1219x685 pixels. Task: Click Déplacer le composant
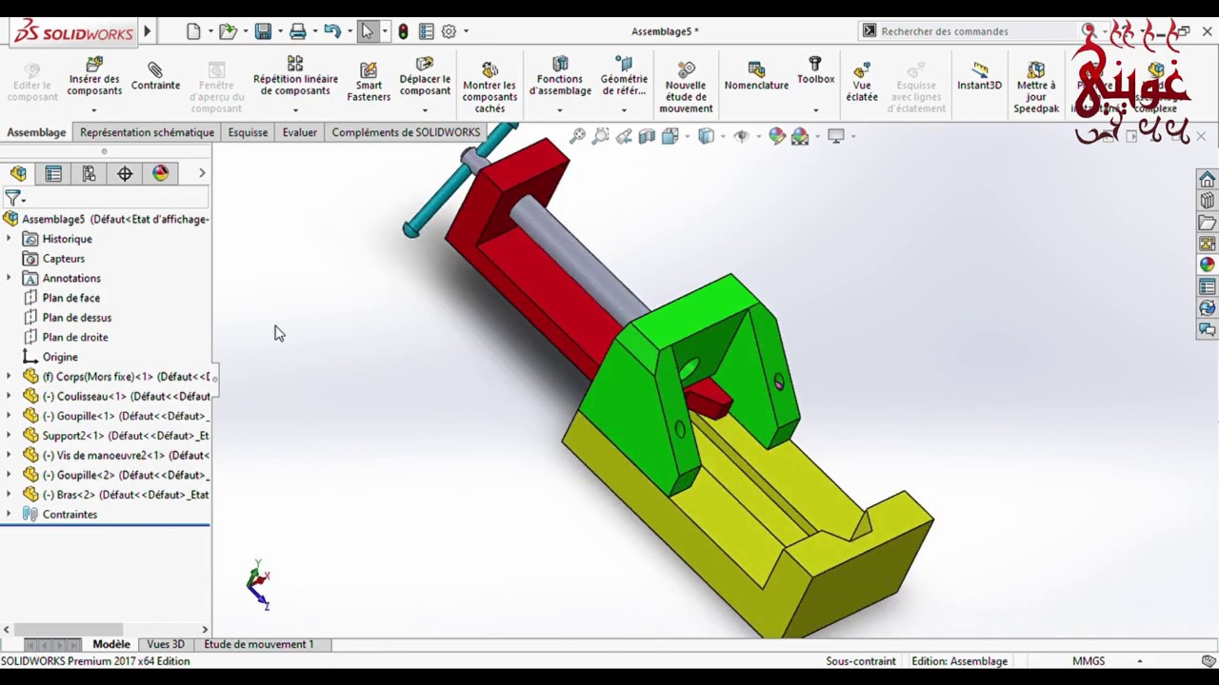tap(425, 77)
